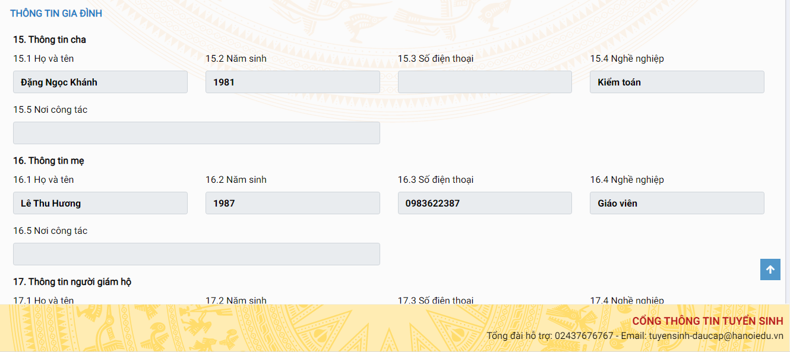
Task: Click mother's name field 'Lê Thu Hương'
Action: pyautogui.click(x=100, y=203)
